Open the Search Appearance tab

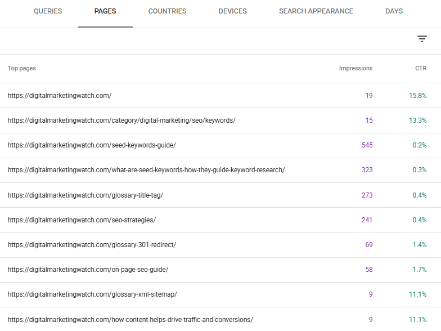pyautogui.click(x=316, y=11)
